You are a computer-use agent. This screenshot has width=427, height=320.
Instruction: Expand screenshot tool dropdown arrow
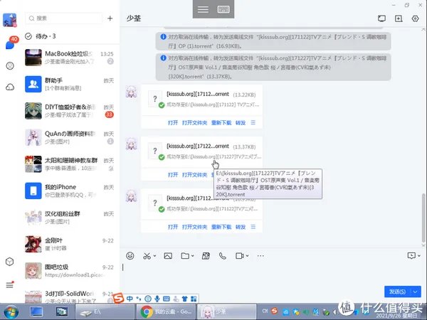[x=154, y=256]
